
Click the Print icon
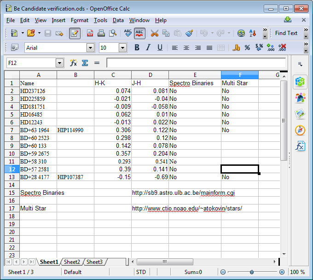101,33
